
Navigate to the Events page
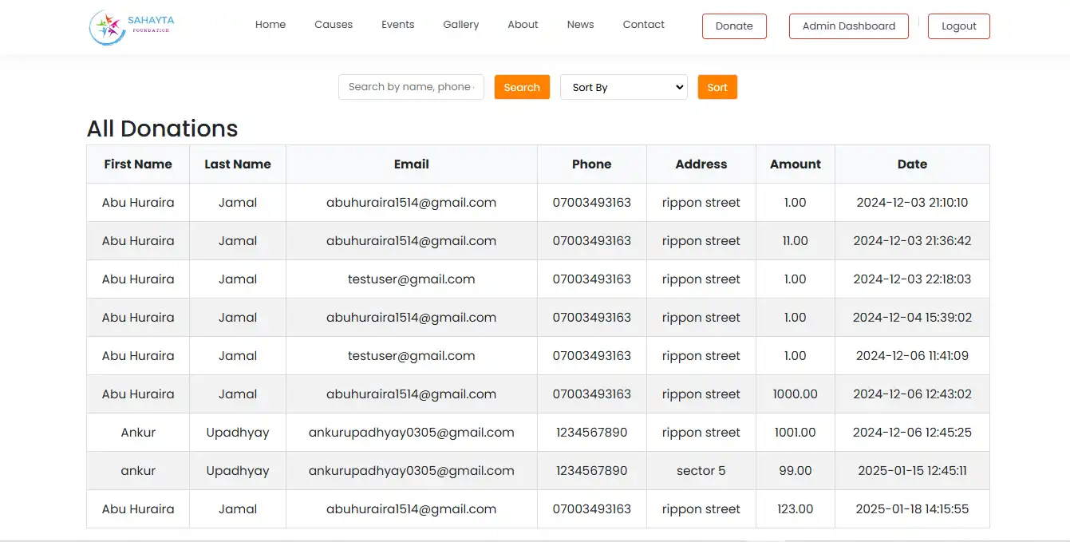pyautogui.click(x=397, y=25)
